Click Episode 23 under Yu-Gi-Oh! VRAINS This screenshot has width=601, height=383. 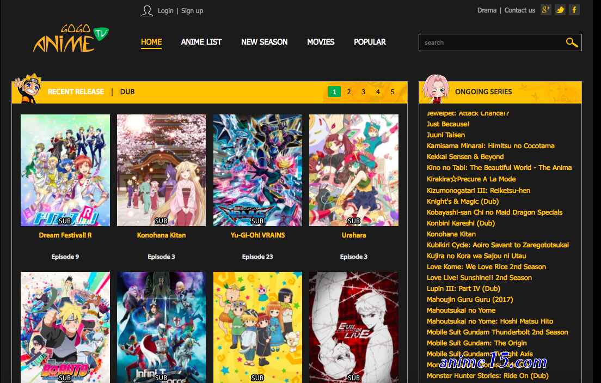257,257
